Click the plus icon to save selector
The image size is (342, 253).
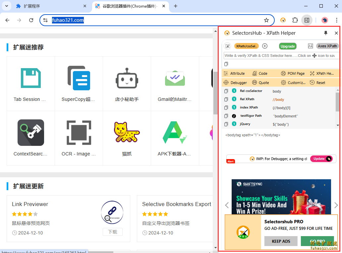265,46
